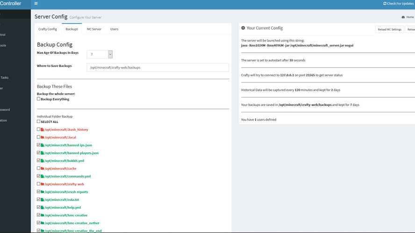Click the Home dashboard icon in breadcrumb
The height and width of the screenshot is (233, 415).
click(403, 17)
